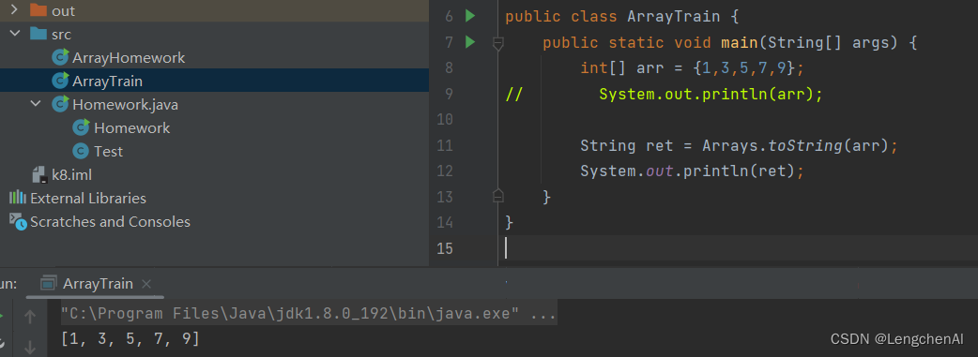Click the class name ArrayTrain in the editor
Screen dimensions: 978x357
pos(674,16)
